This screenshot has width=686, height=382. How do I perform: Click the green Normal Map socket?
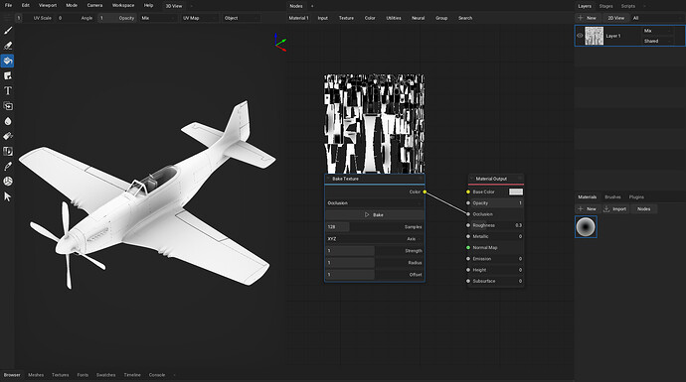click(468, 247)
